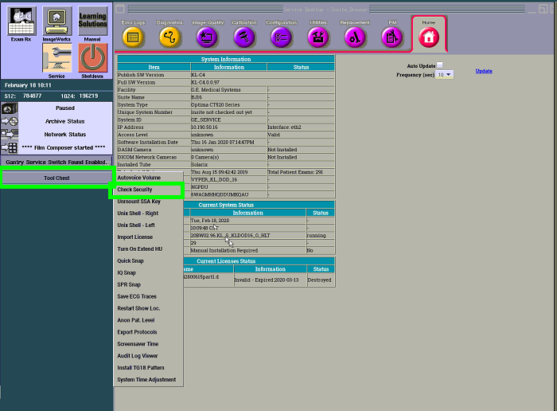Open the Exam Rx desktop icon
557x411 pixels.
[20, 22]
